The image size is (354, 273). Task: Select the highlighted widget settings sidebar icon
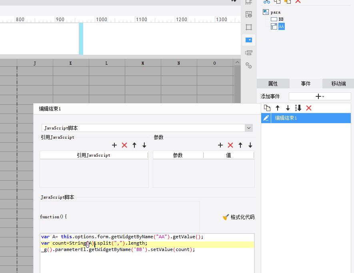tap(248, 40)
